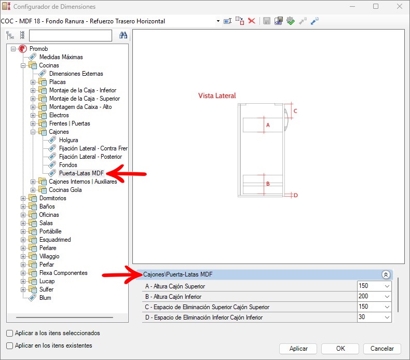
Task: Collapse the Promob root node
Action: click(x=13, y=49)
